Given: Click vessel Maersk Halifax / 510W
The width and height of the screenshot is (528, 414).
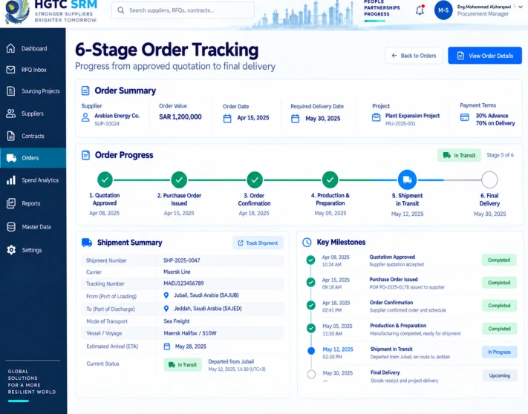Looking at the screenshot, I should point(190,333).
